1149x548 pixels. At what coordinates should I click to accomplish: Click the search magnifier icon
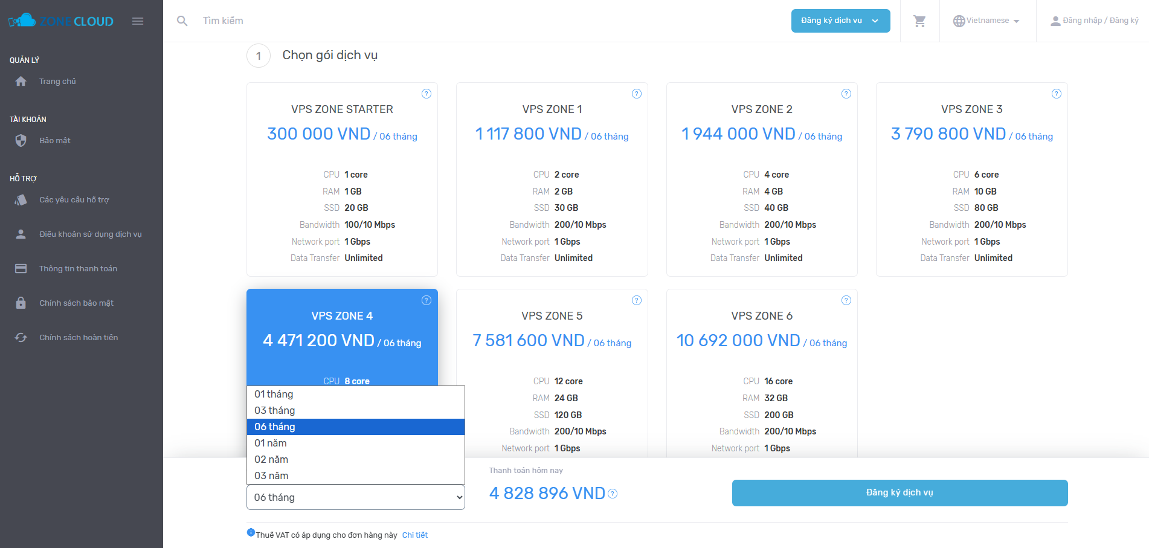[x=182, y=21]
